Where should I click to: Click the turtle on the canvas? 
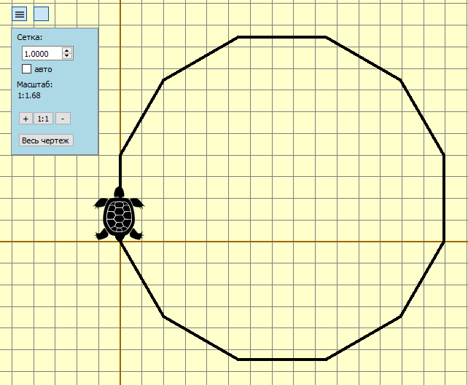click(x=119, y=216)
